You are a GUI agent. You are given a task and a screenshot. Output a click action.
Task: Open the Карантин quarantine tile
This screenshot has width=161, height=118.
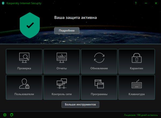(x=137, y=61)
